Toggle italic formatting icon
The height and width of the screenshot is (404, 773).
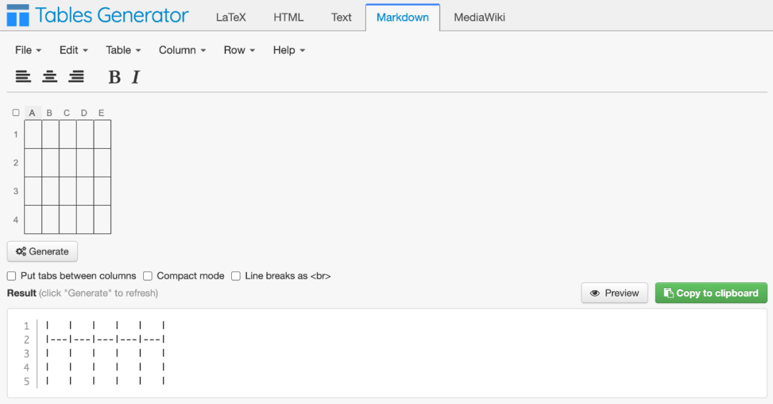tap(135, 77)
